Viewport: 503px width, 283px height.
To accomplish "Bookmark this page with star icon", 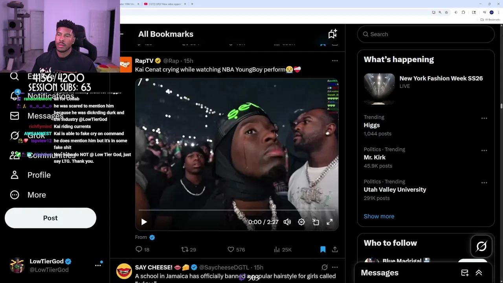I will coord(446,12).
